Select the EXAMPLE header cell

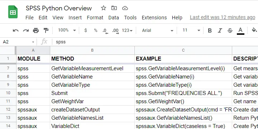(x=183, y=59)
